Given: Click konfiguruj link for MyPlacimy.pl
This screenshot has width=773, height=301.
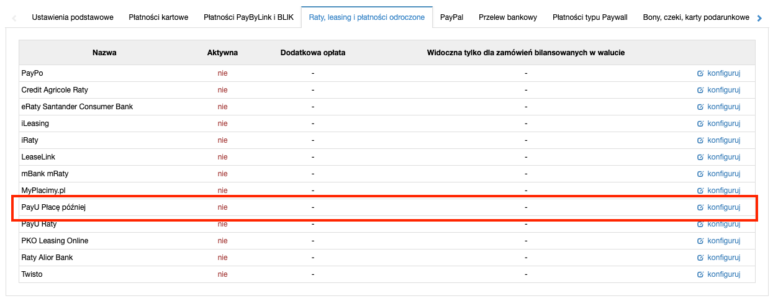Looking at the screenshot, I should coord(724,191).
